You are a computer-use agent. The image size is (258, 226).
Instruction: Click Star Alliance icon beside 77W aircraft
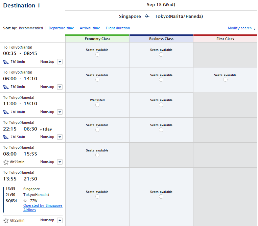pyautogui.click(x=25, y=201)
